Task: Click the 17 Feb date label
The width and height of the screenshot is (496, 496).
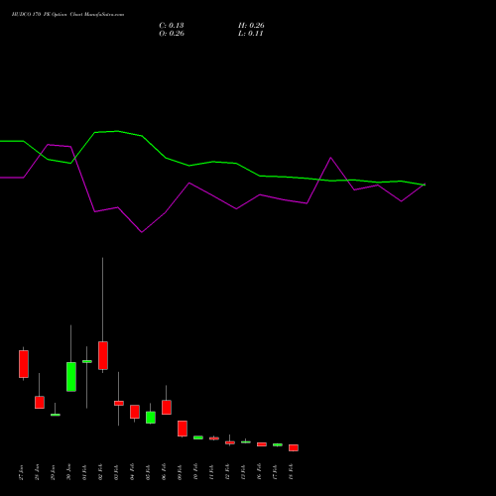Action: pyautogui.click(x=276, y=472)
